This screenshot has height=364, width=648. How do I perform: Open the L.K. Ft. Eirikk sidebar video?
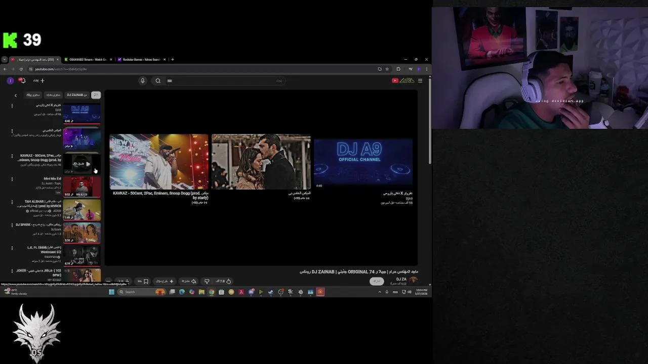pyautogui.click(x=82, y=256)
